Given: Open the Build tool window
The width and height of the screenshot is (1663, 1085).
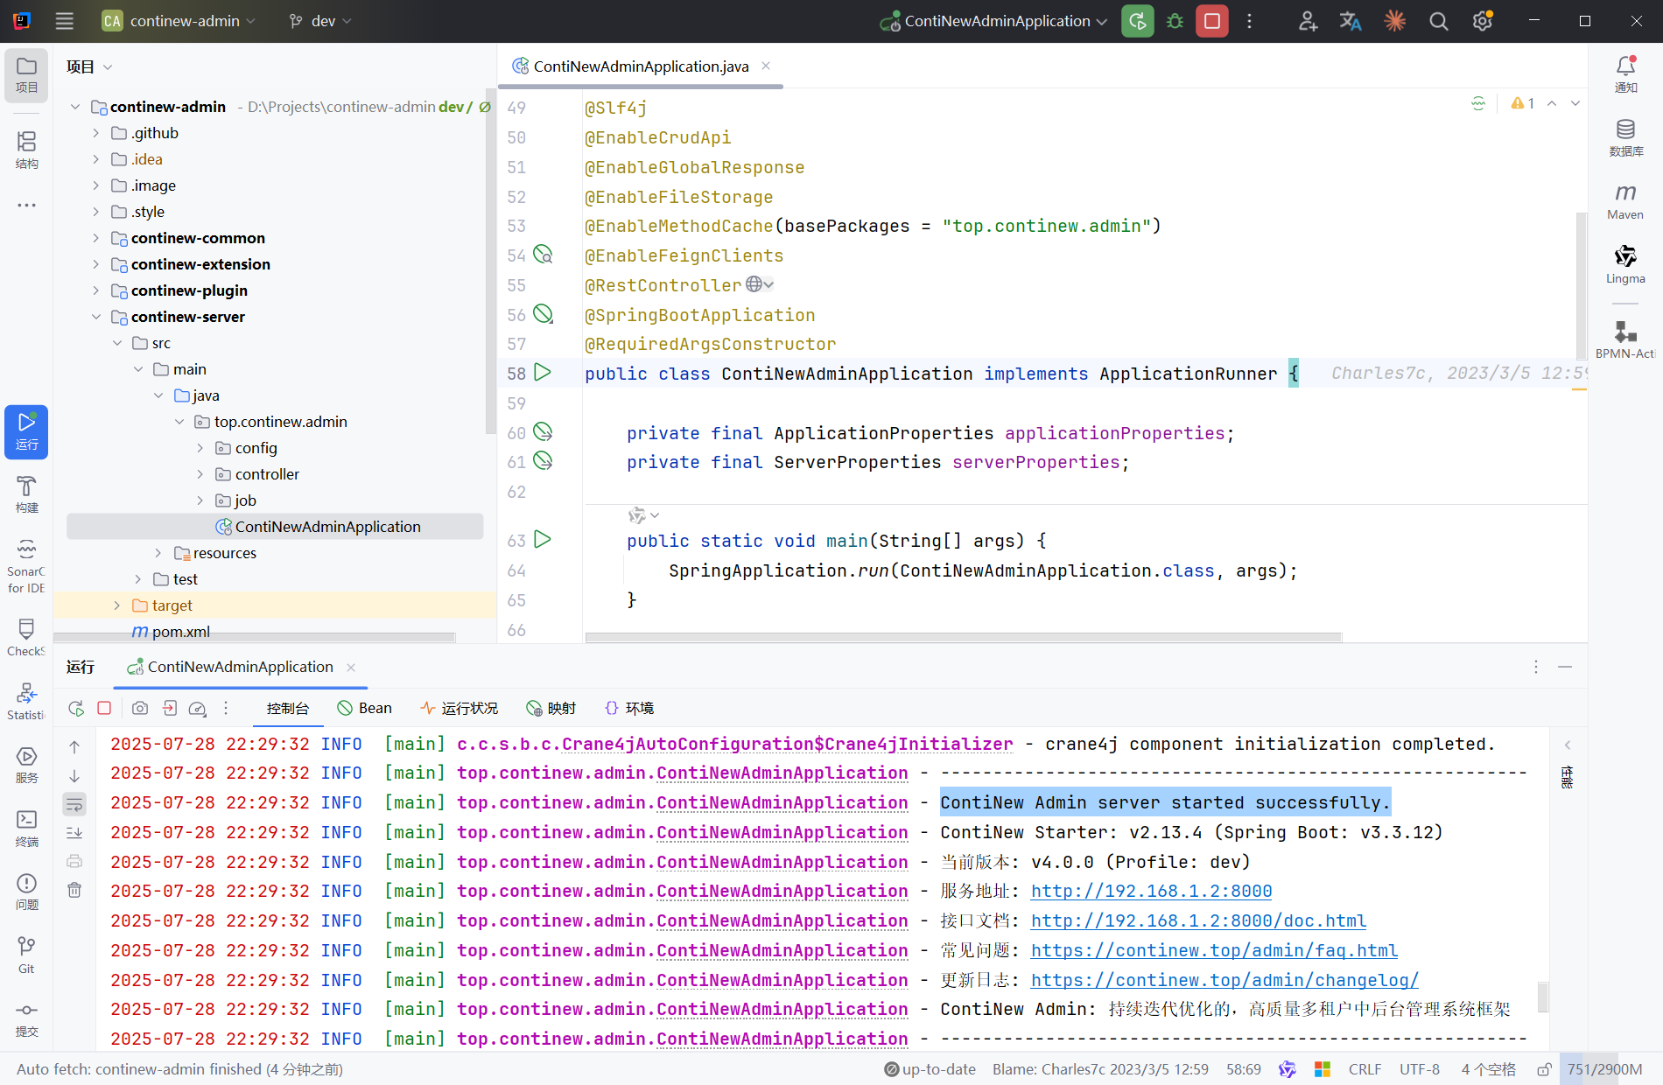Looking at the screenshot, I should click(26, 494).
